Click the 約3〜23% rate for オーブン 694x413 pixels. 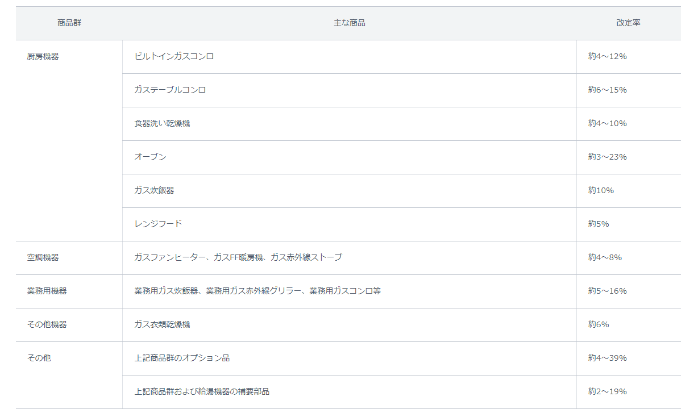click(607, 157)
